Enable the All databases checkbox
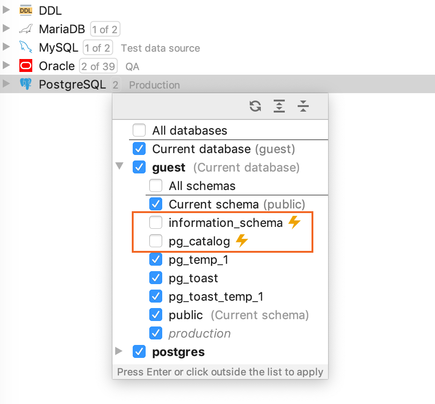435x404 pixels. pyautogui.click(x=139, y=130)
